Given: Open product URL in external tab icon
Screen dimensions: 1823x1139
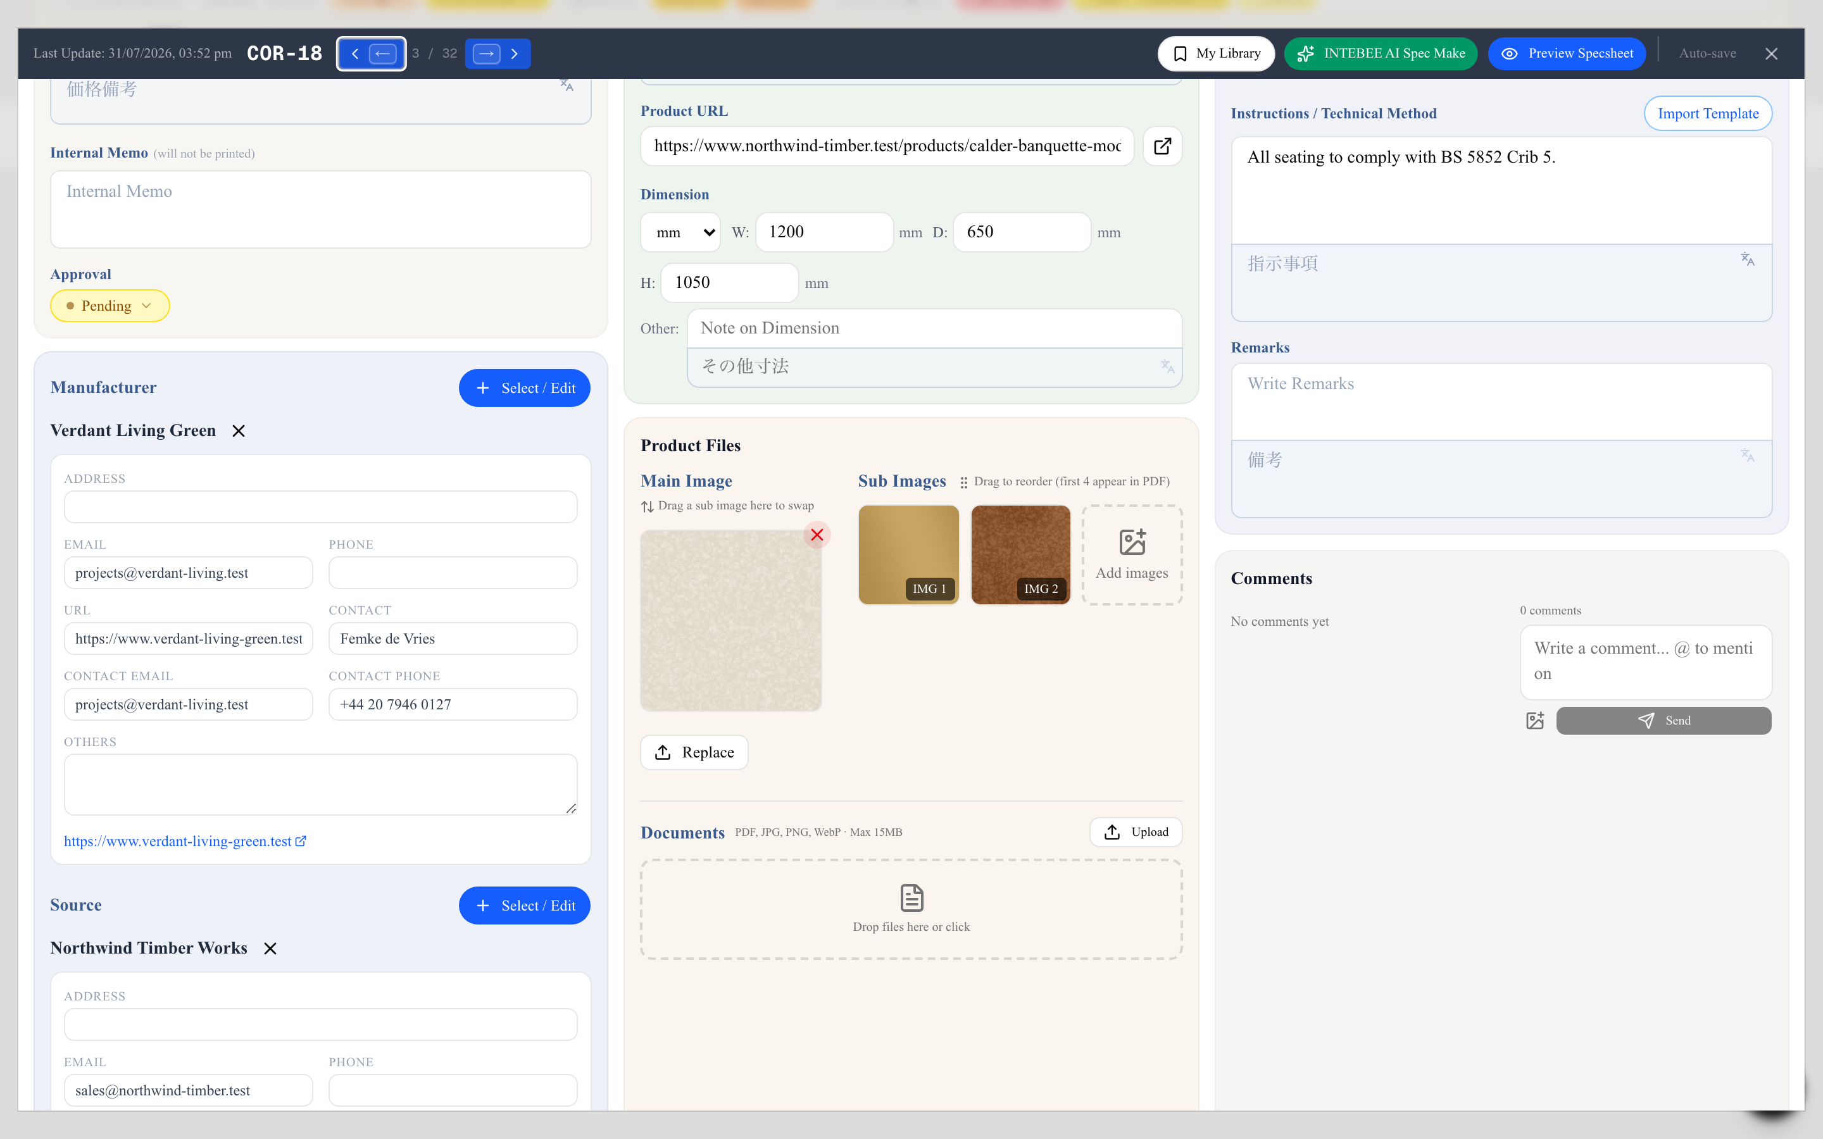Looking at the screenshot, I should click(x=1162, y=146).
